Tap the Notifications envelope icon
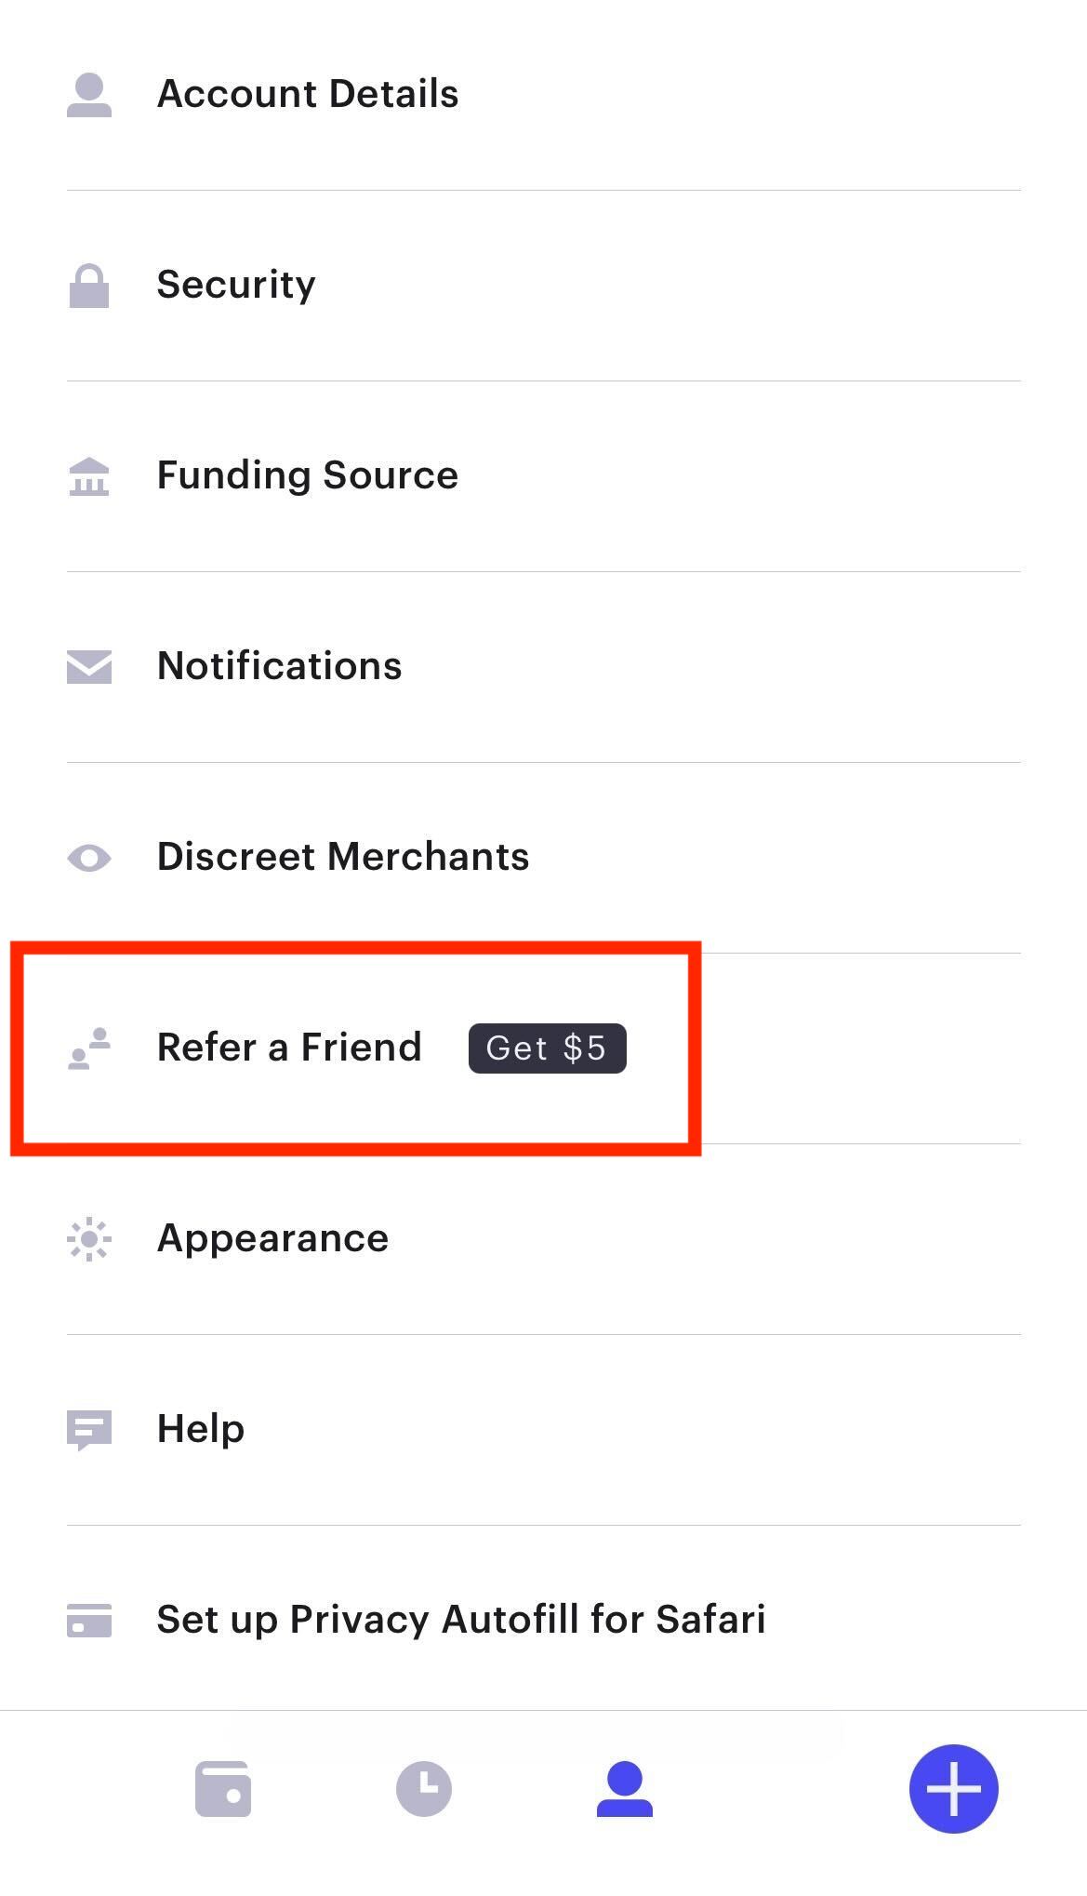1087x1896 pixels. 89,667
